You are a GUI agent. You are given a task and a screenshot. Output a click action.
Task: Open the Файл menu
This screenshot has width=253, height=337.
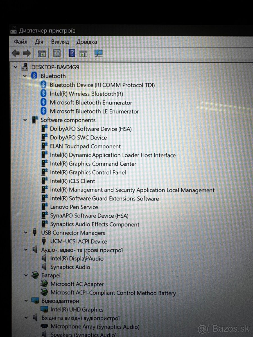[20, 42]
